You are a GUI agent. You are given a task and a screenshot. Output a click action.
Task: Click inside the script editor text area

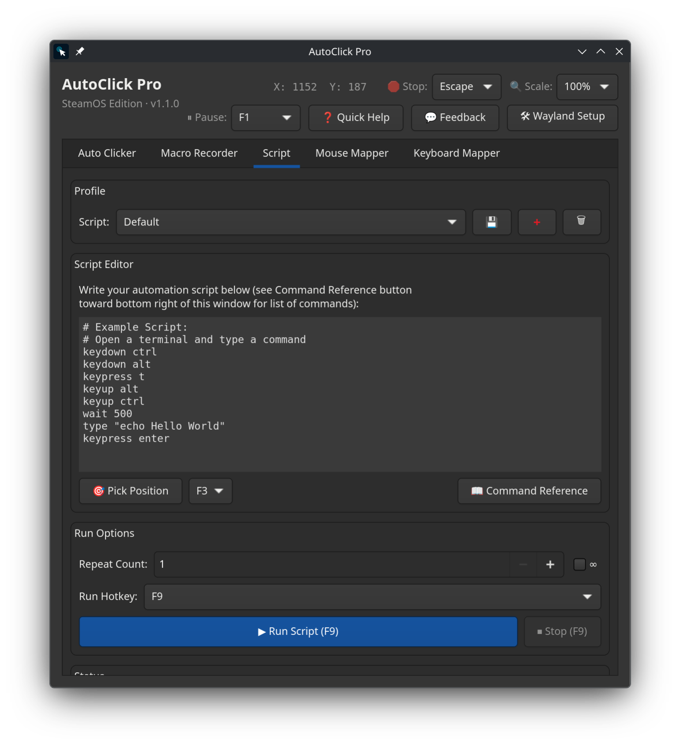340,394
